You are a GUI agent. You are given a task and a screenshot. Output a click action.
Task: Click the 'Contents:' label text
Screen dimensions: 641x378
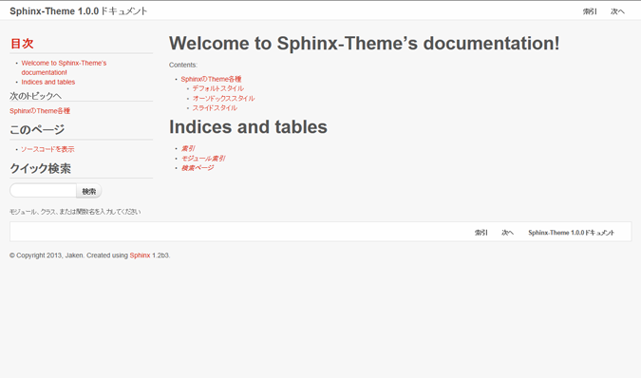pos(183,65)
